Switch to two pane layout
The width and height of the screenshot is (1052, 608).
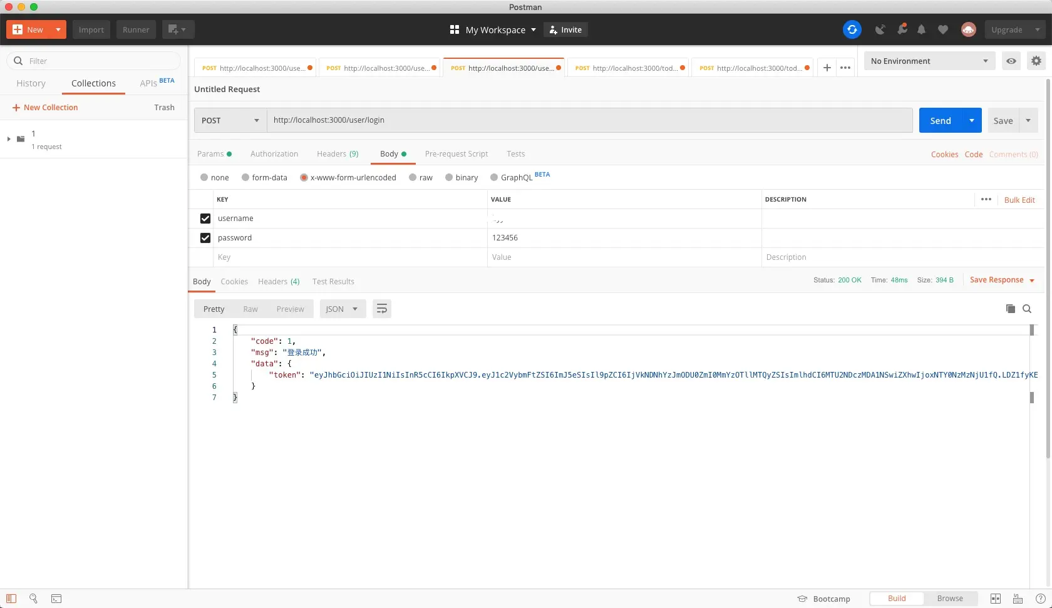pyautogui.click(x=996, y=599)
